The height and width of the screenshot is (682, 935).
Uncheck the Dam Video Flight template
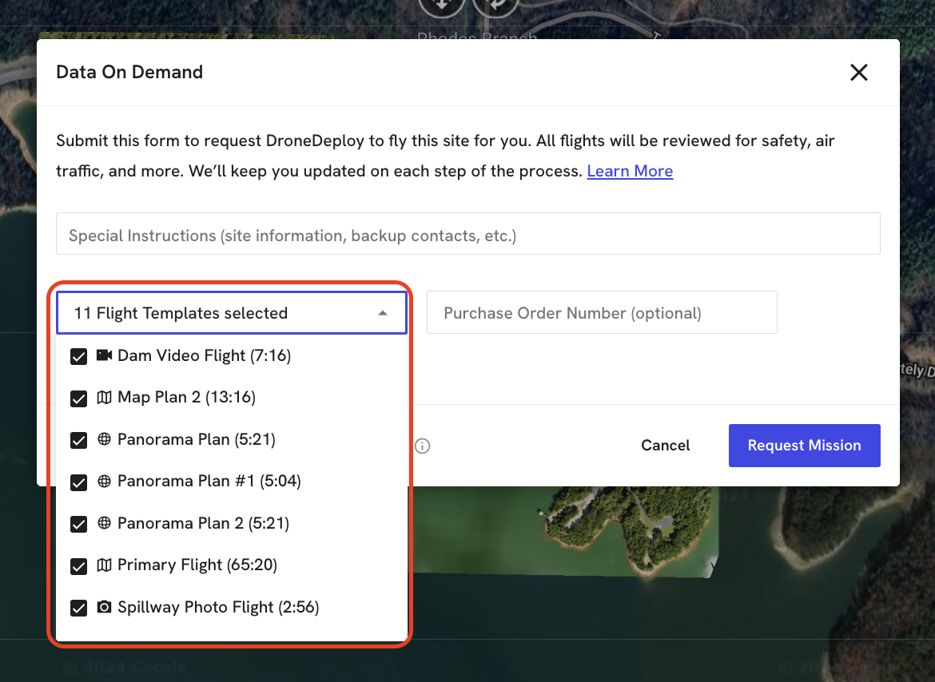[x=78, y=356]
